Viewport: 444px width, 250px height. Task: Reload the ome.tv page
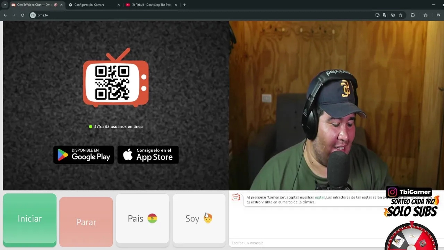tap(23, 15)
